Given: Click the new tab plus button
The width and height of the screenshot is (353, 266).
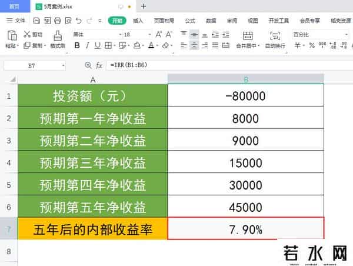Looking at the screenshot, I should click(x=144, y=6).
